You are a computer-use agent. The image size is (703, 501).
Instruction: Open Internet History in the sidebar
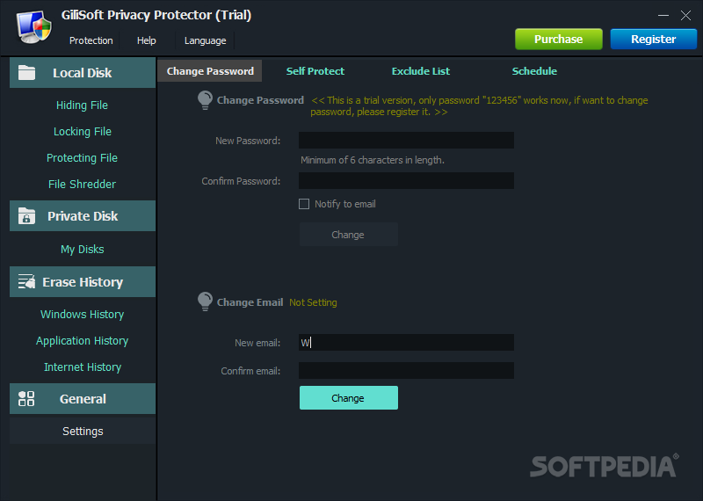[83, 367]
